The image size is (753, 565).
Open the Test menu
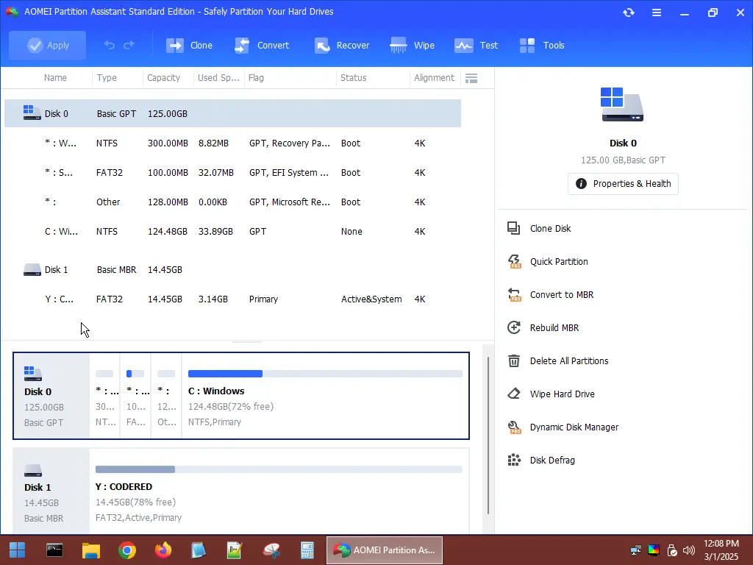(x=476, y=45)
